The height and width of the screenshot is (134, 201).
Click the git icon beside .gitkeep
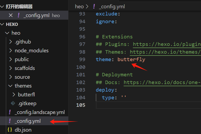13,103
